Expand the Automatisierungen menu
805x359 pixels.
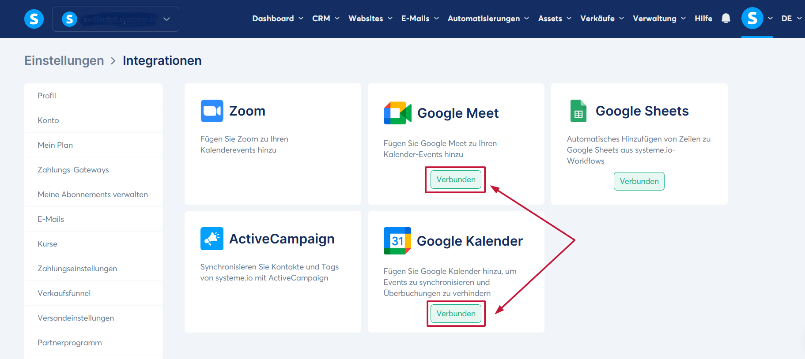coord(488,19)
